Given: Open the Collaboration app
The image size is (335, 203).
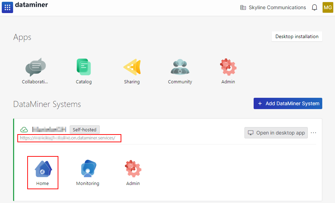Looking at the screenshot, I should pos(35,71).
